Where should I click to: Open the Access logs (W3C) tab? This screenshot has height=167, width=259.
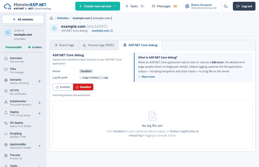click(99, 45)
